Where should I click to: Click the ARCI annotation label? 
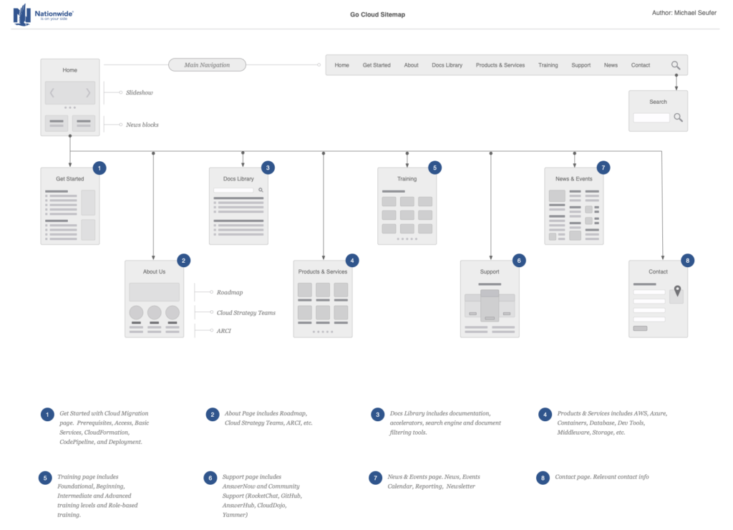tap(223, 331)
